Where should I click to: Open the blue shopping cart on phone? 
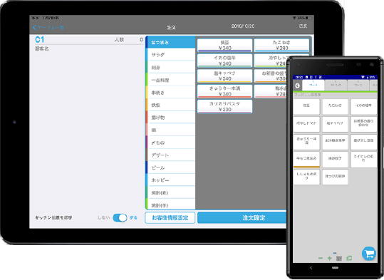tap(369, 254)
